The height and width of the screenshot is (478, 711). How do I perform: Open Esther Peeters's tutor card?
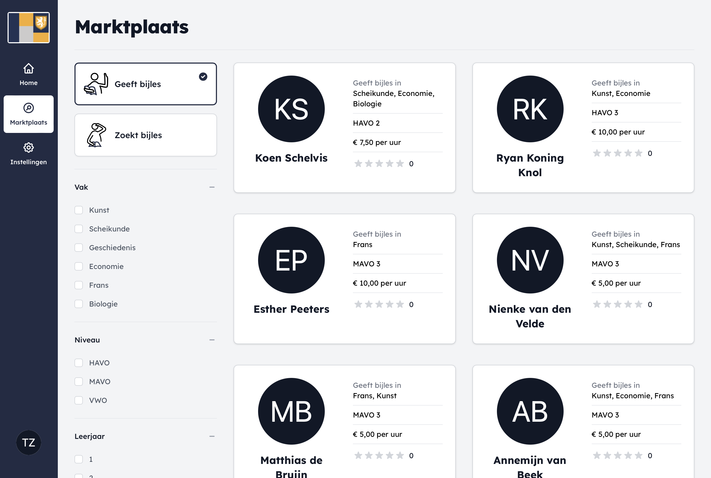click(345, 279)
